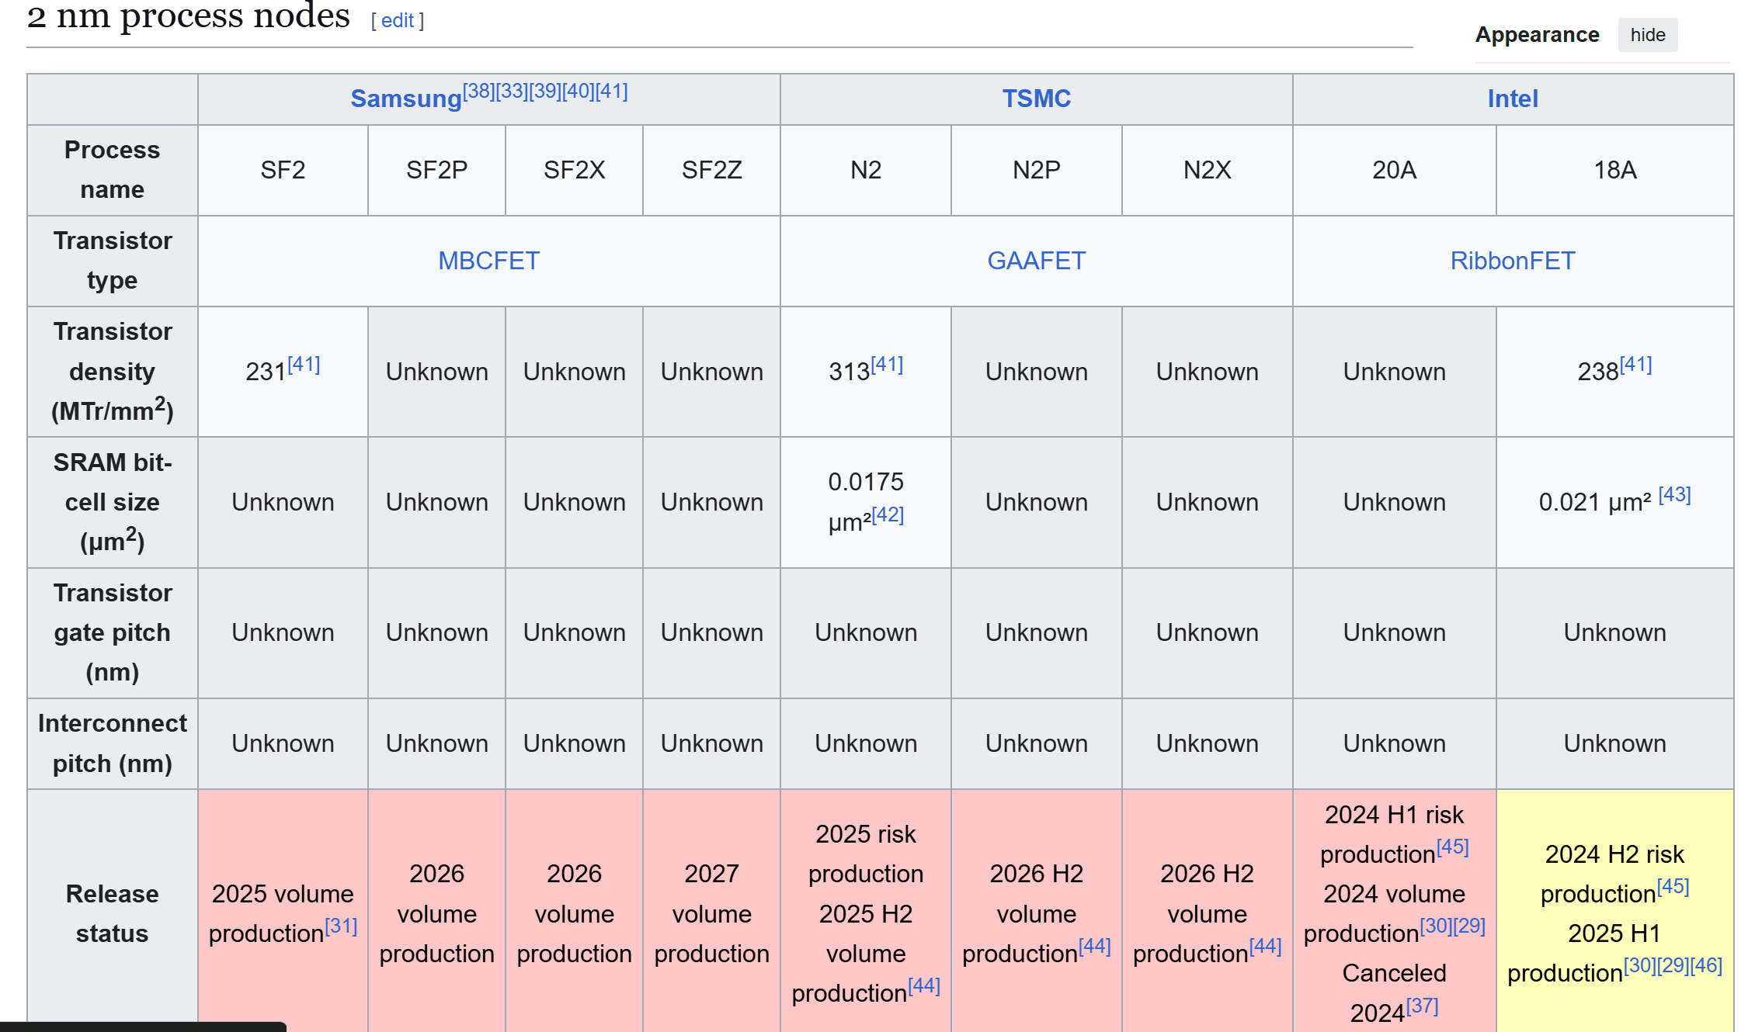Viewport: 1748px width, 1032px height.
Task: Open the Intel header link
Action: tap(1512, 99)
